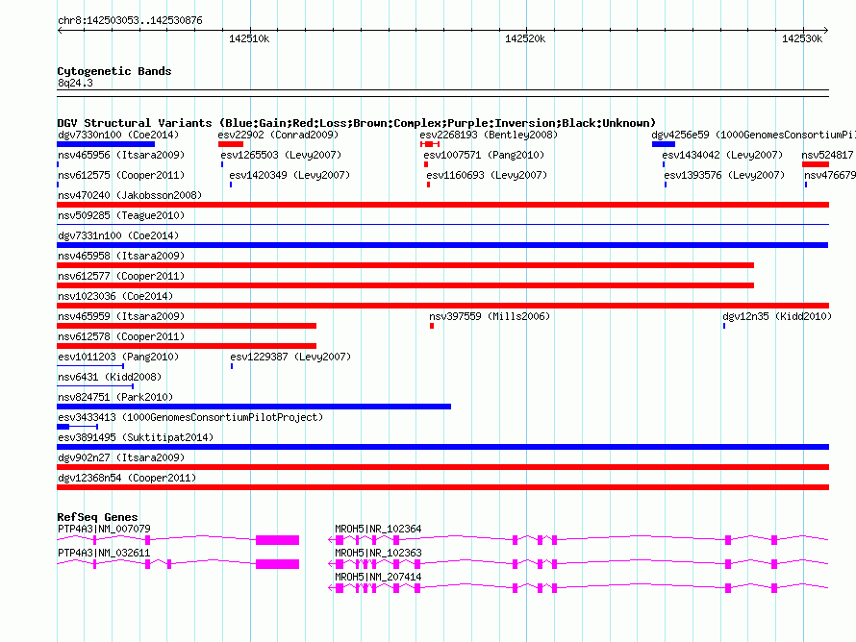
Task: Click the red bar under esv22902
Action: click(x=231, y=144)
